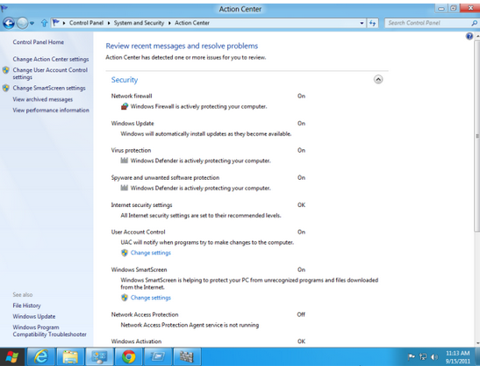Click the Windows Start button
The width and height of the screenshot is (480, 373).
tap(12, 357)
